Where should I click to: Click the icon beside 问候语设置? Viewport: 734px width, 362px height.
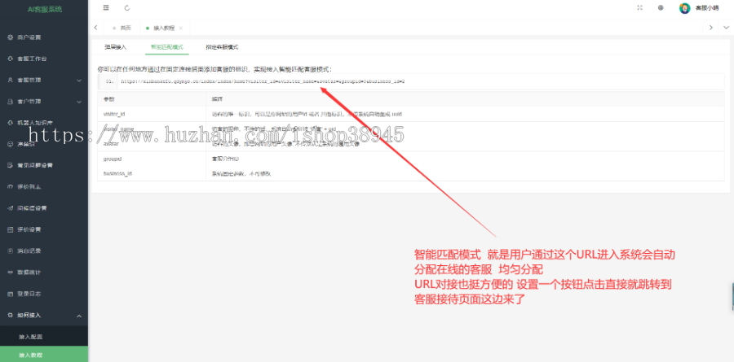[11, 208]
